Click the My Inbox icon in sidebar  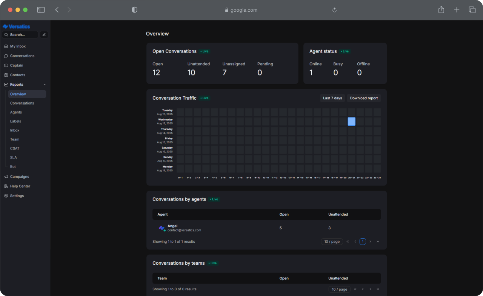(x=6, y=46)
